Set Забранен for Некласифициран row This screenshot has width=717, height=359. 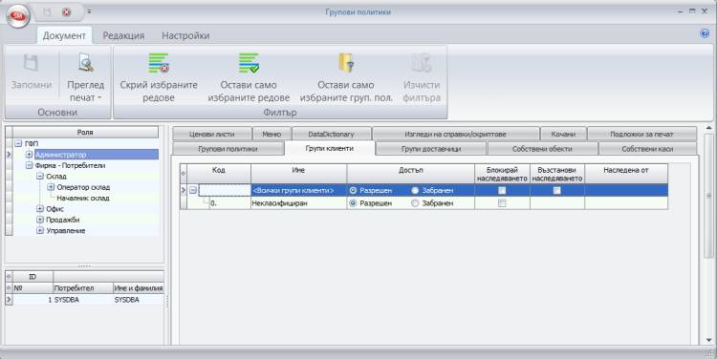415,203
